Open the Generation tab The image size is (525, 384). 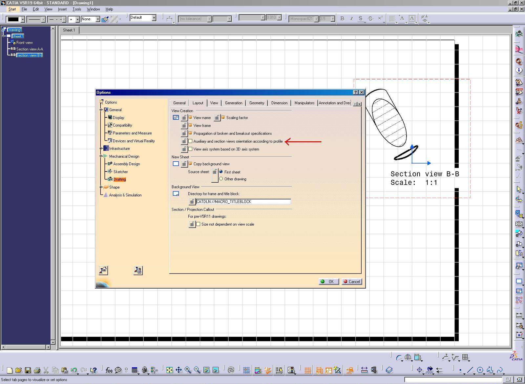coord(234,103)
